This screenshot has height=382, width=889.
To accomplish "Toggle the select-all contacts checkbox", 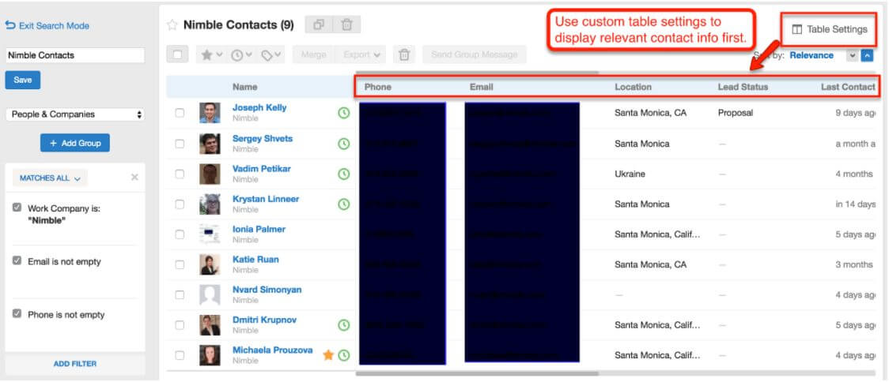I will pyautogui.click(x=178, y=54).
